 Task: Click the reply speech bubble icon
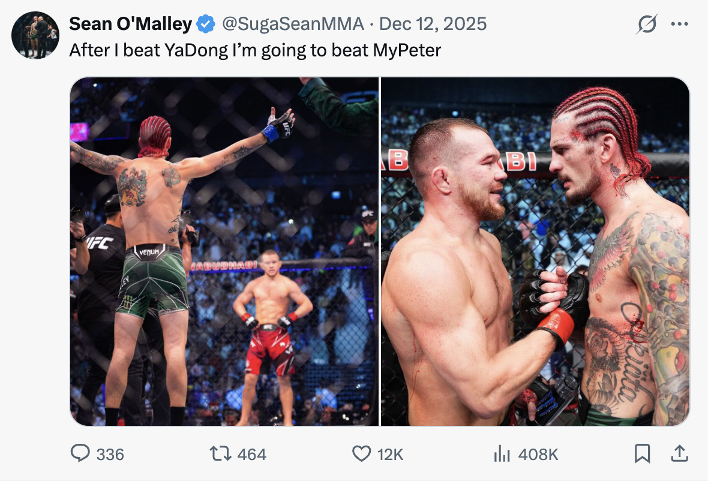click(80, 453)
